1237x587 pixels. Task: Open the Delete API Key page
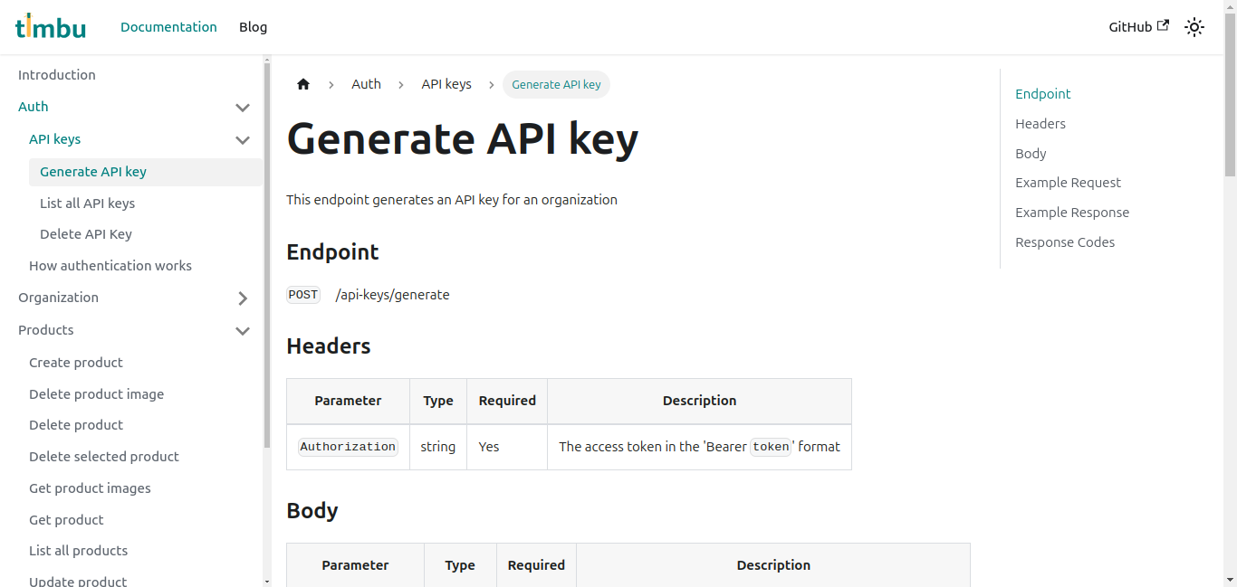(x=86, y=234)
